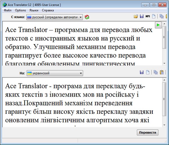Save source text using the top floppy icon

tap(141, 17)
